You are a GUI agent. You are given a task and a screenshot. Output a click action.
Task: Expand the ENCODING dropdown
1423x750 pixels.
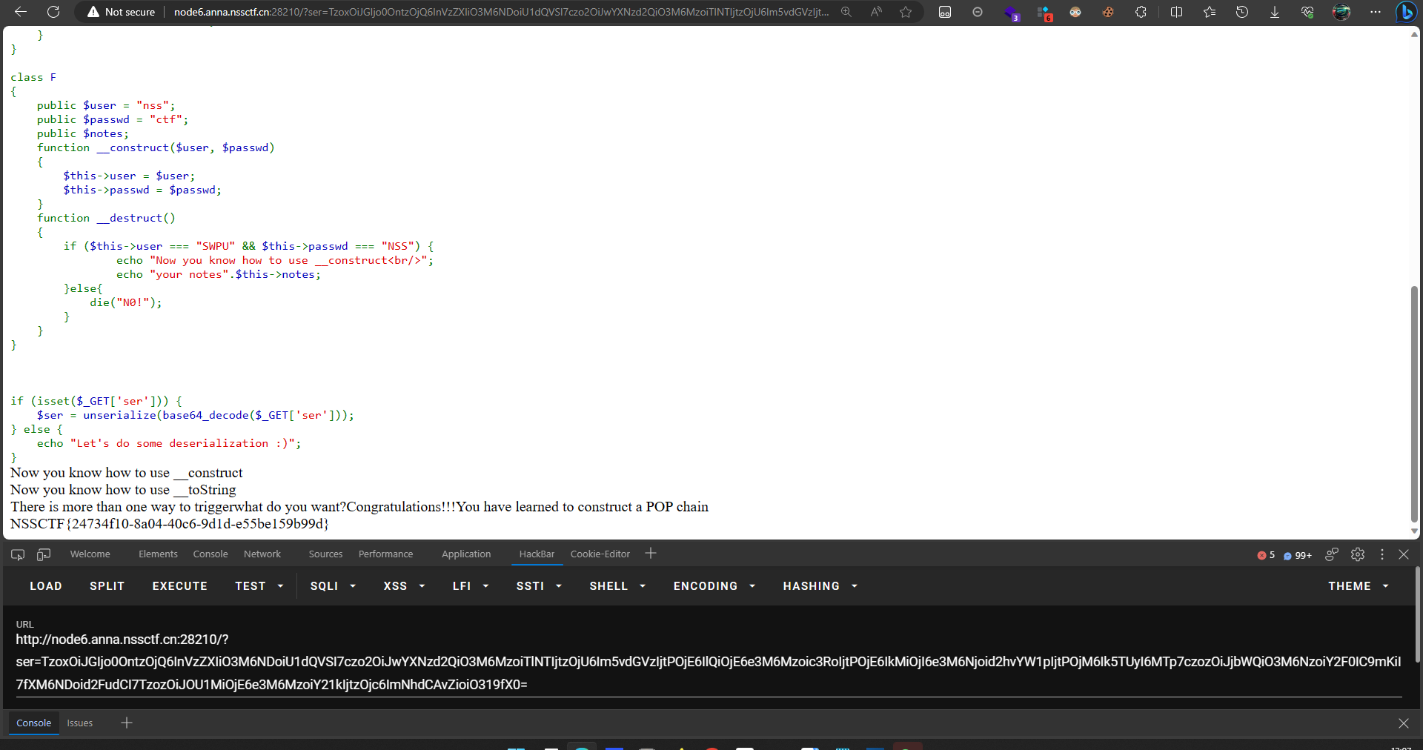pos(714,586)
